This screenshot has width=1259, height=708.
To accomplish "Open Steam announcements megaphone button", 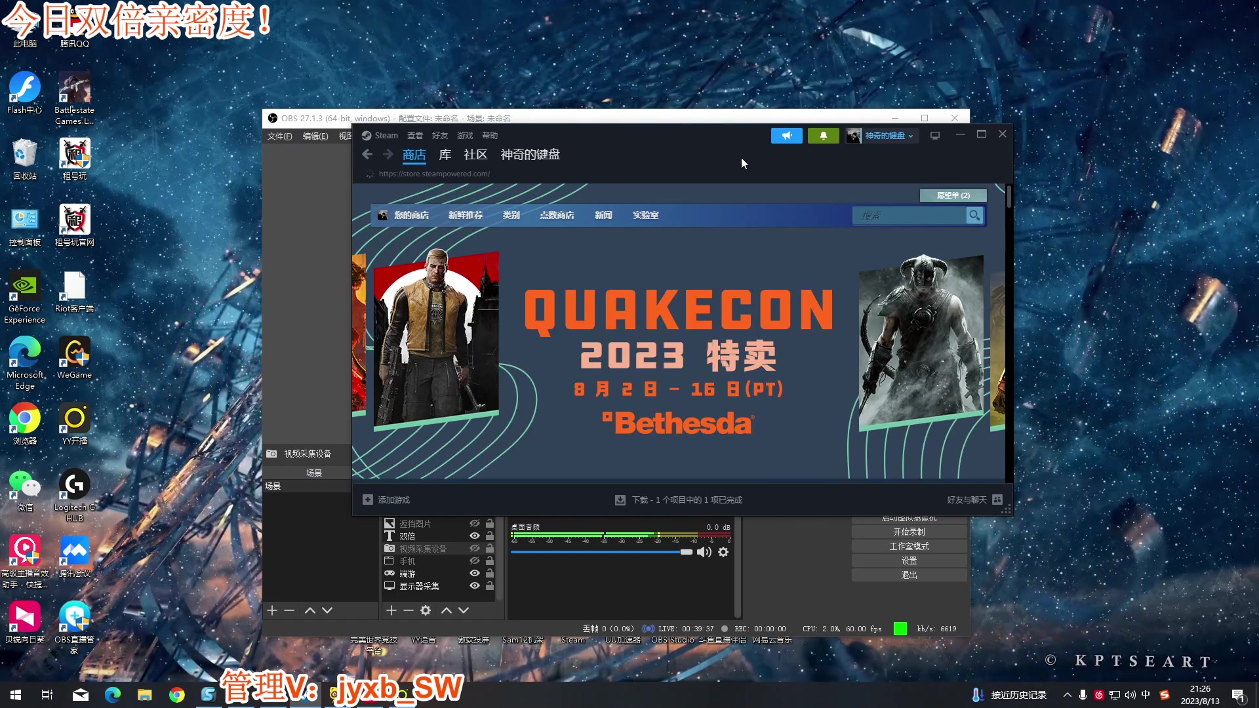I will coord(786,136).
